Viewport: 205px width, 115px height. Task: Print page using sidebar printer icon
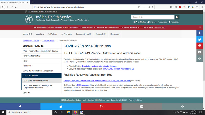200,59
